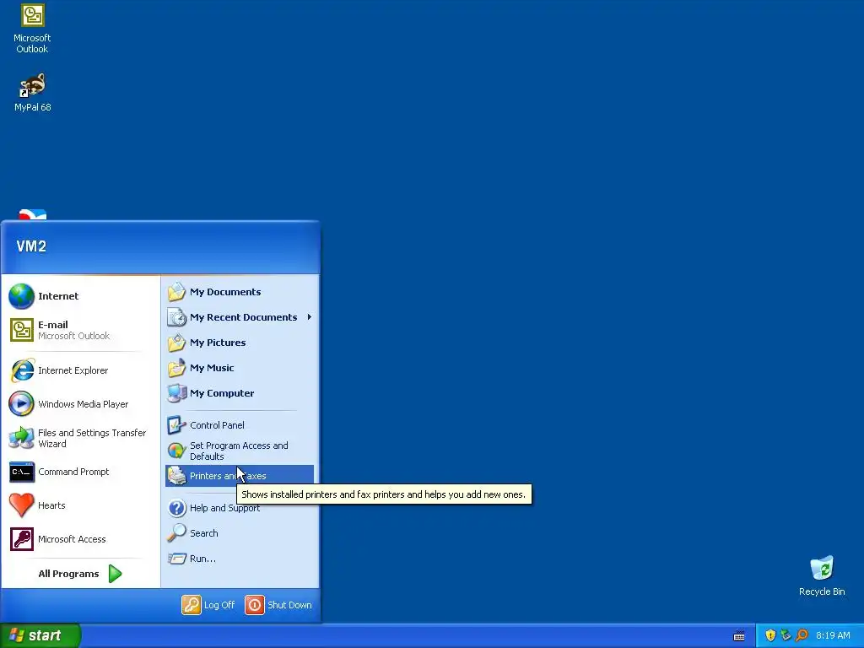Click the Microsoft Access label text
This screenshot has height=648, width=864.
coord(72,539)
